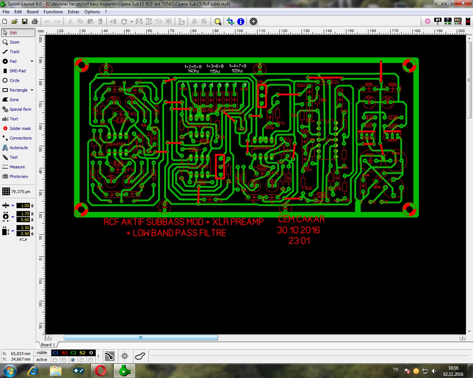The height and width of the screenshot is (378, 473).
Task: Open the Board menu
Action: (33, 12)
